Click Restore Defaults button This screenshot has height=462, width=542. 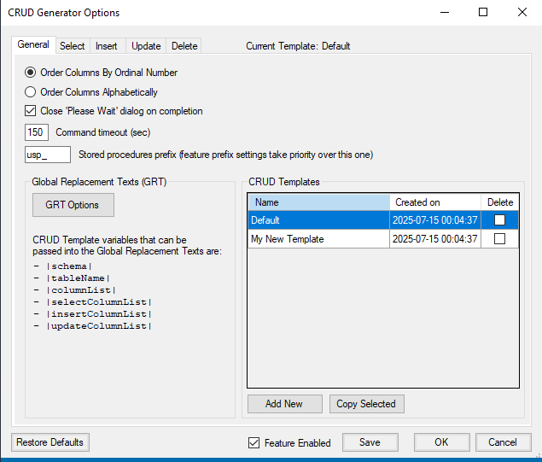point(50,442)
